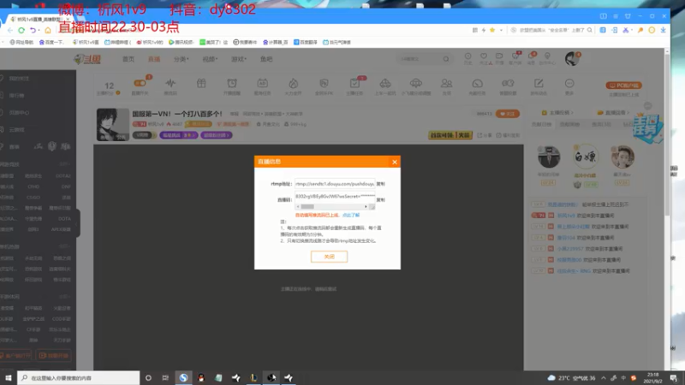Open 鱼吧 in Douyu navigation

(266, 59)
